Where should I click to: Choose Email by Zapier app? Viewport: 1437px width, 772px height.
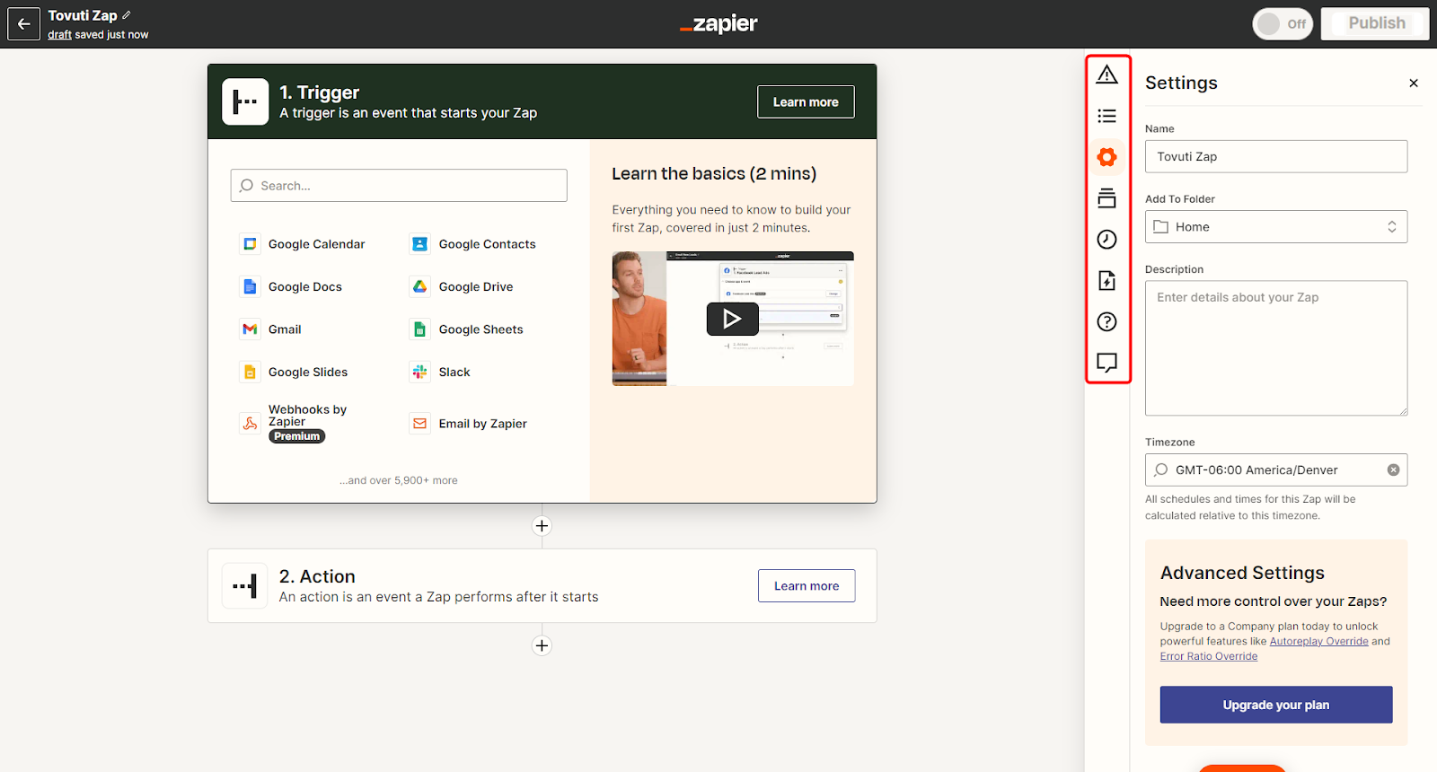[469, 424]
